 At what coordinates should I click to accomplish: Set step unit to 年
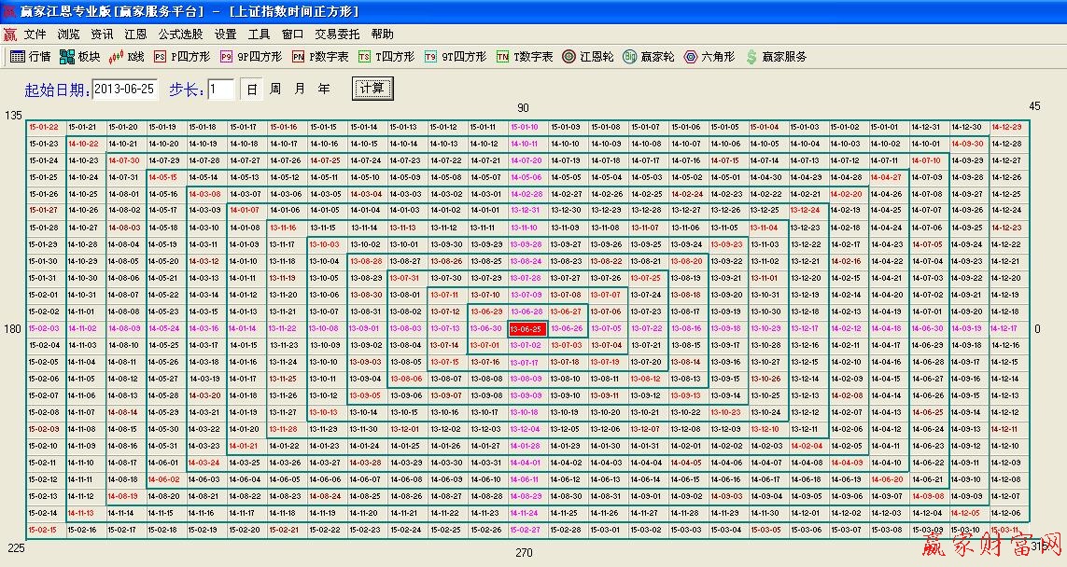(324, 88)
